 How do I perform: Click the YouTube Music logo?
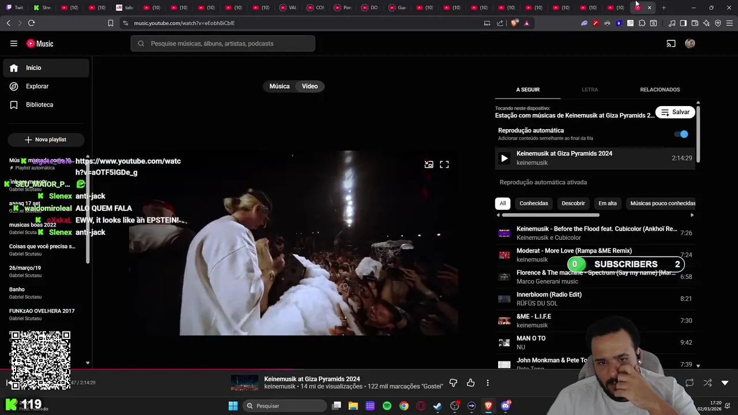coord(40,43)
